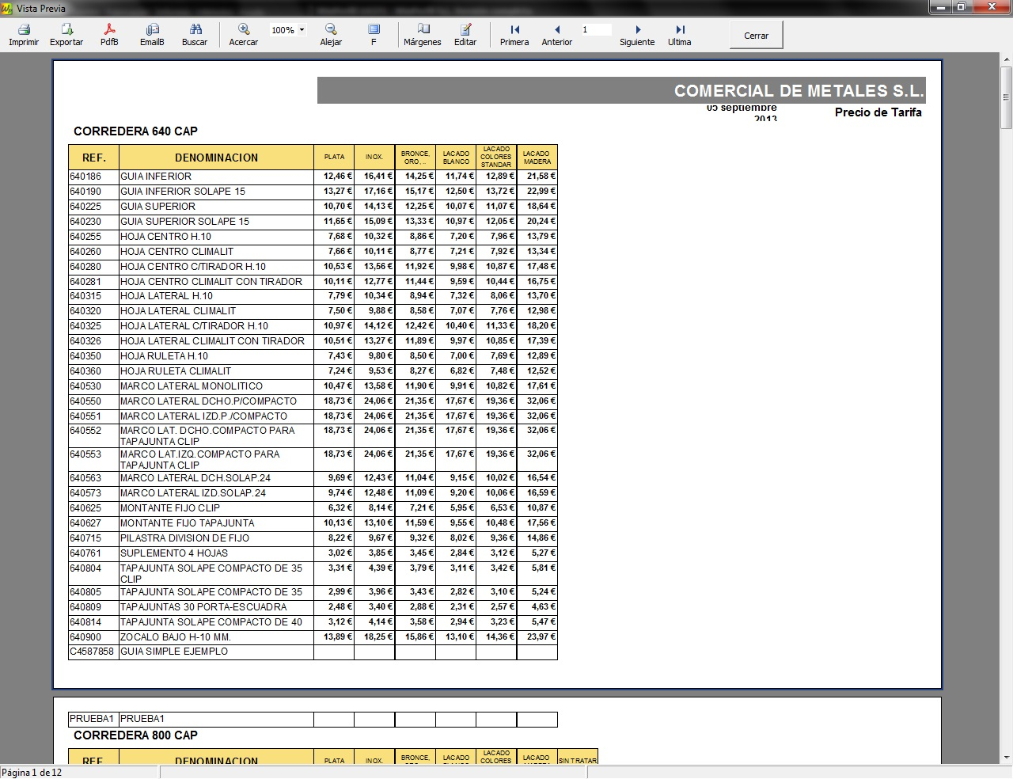Click the LACADO MADERA column header
Screen dimensions: 1013x779
coord(537,158)
